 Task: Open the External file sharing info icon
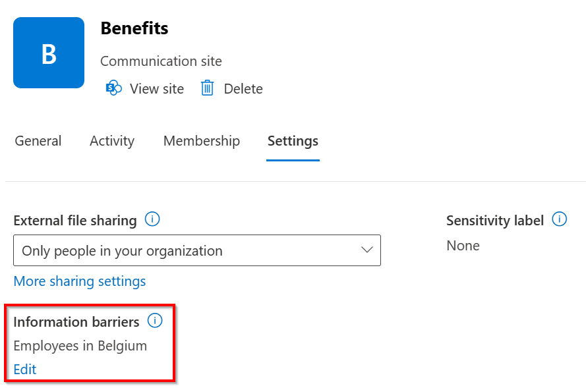152,219
